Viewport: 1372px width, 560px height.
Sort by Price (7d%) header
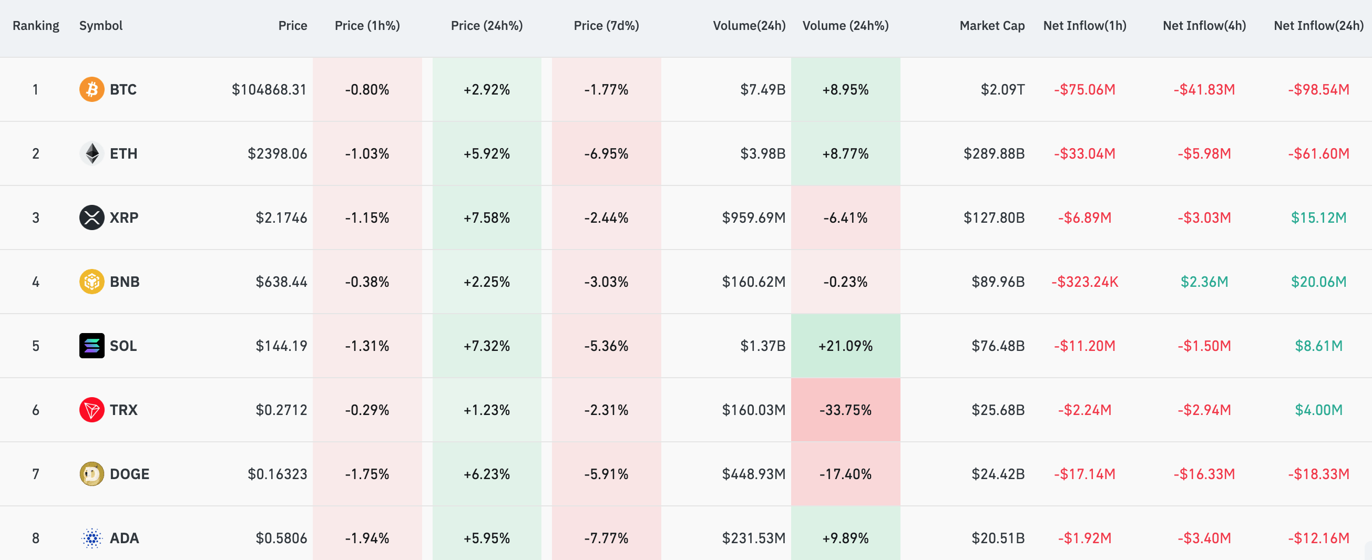tap(606, 26)
